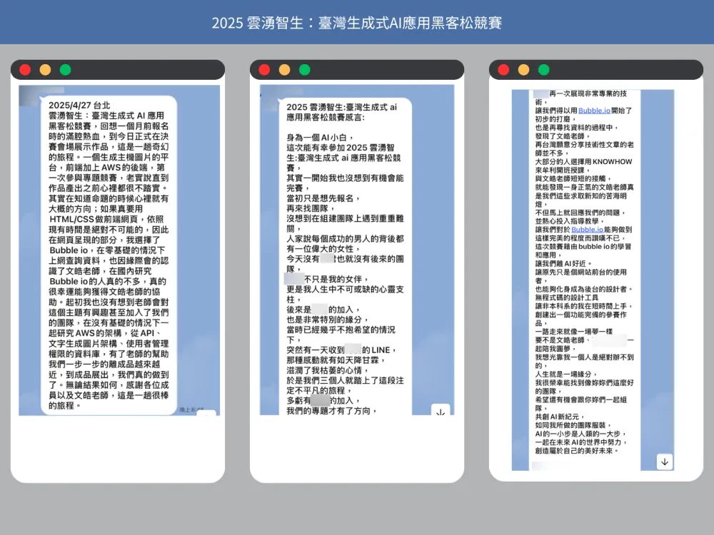The image size is (714, 535).
Task: Click the red dot on the middle window
Action: [264, 70]
